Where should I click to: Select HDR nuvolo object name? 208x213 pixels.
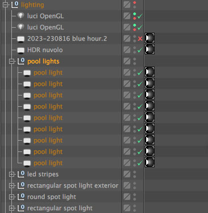tap(45, 50)
